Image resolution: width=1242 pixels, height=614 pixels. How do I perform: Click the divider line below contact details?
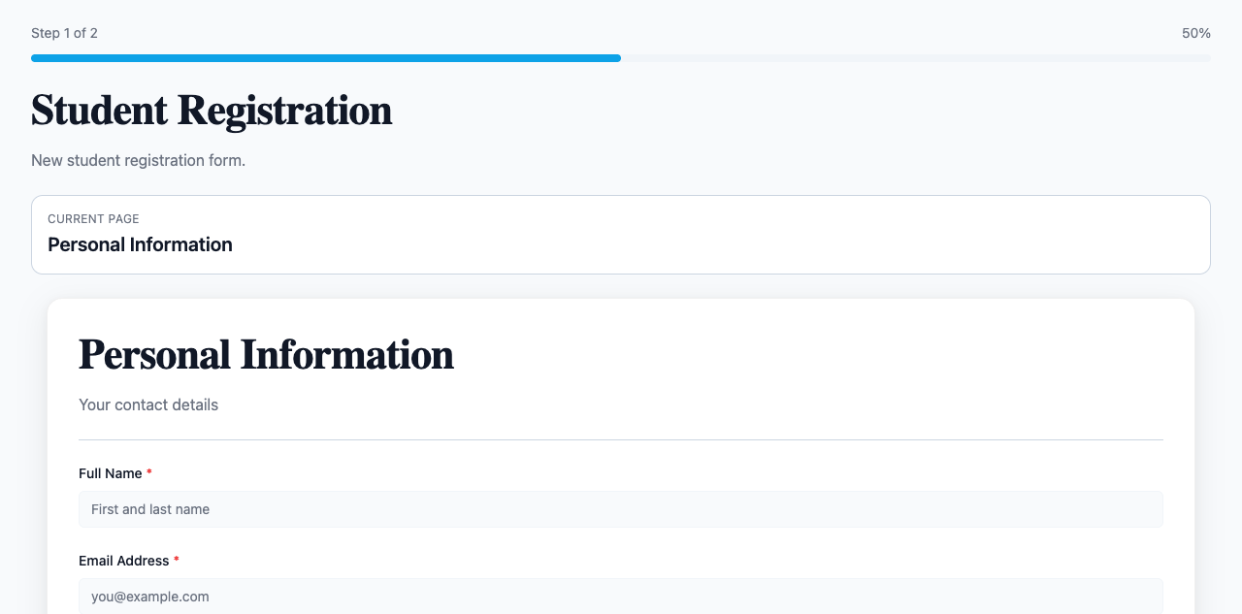(x=621, y=439)
